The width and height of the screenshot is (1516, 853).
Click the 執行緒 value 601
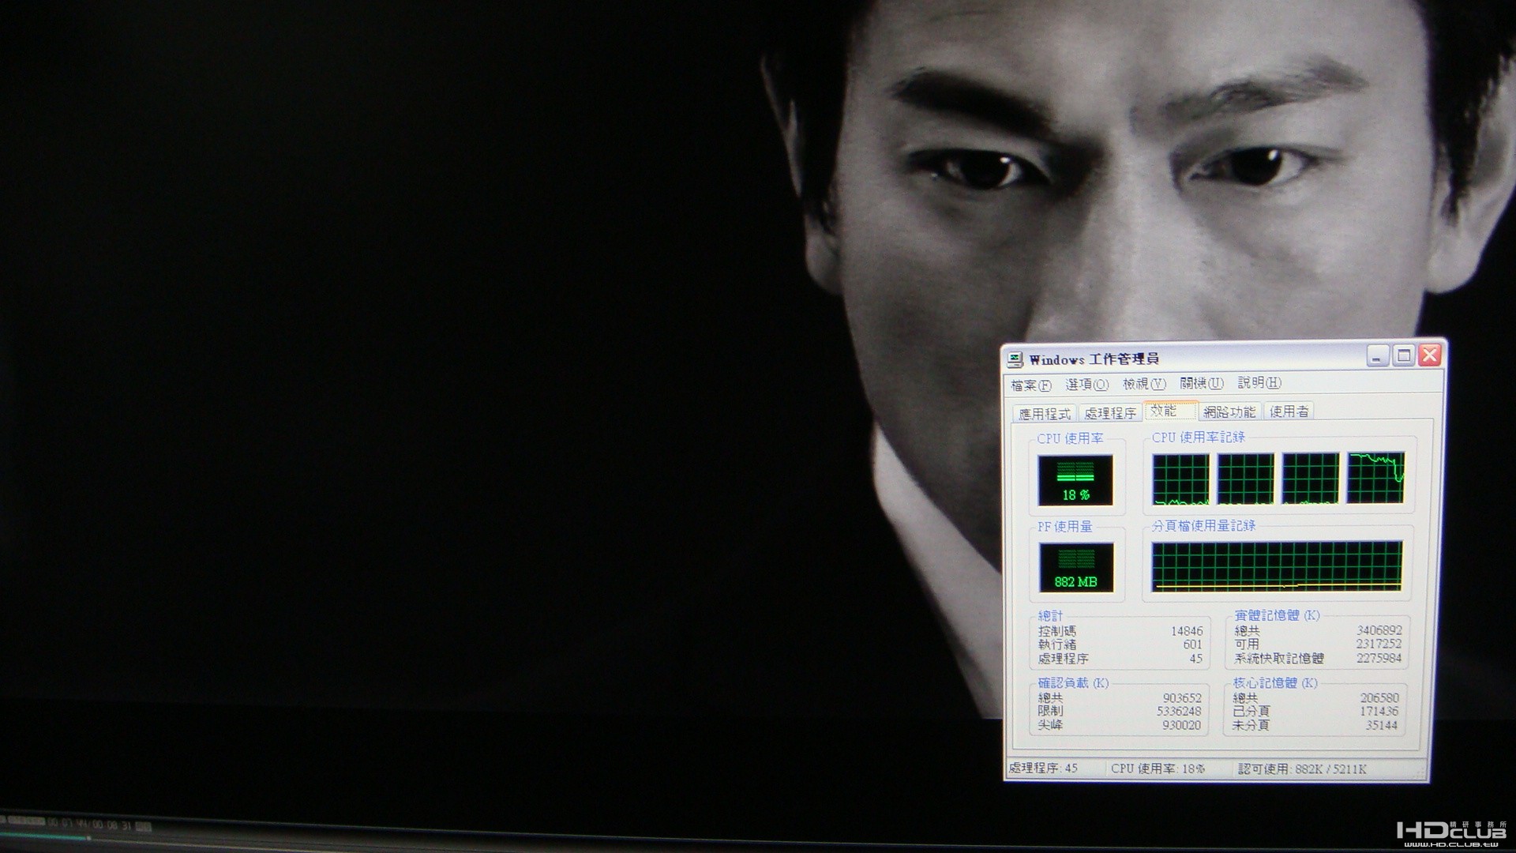[1193, 644]
